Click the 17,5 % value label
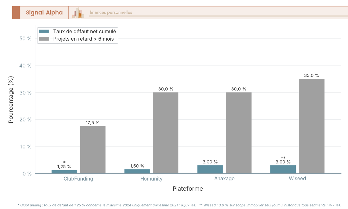 (x=93, y=123)
